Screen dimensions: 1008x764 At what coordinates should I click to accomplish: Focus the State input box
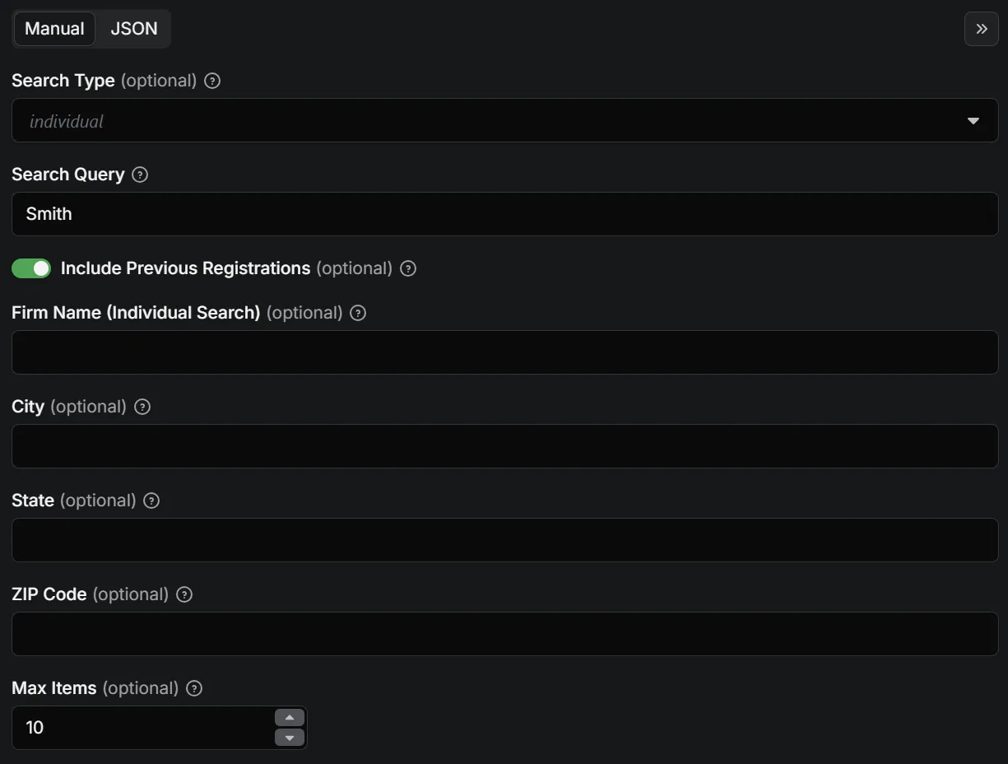pos(504,540)
